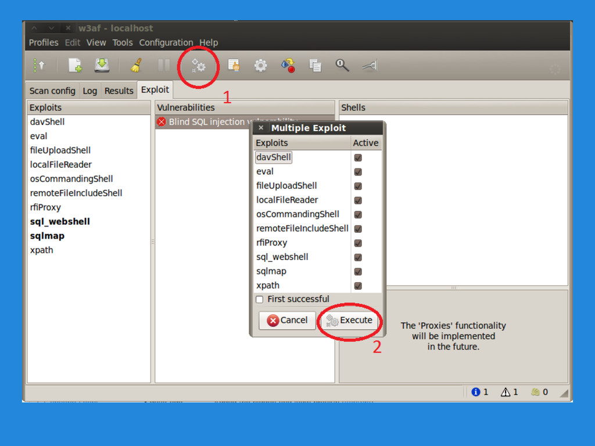Screen dimensions: 595x446
Task: Open the View menu
Action: (96, 42)
